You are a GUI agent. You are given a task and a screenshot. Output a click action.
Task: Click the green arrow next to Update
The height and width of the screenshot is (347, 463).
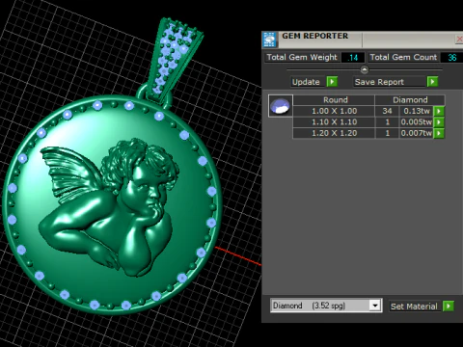pyautogui.click(x=332, y=82)
